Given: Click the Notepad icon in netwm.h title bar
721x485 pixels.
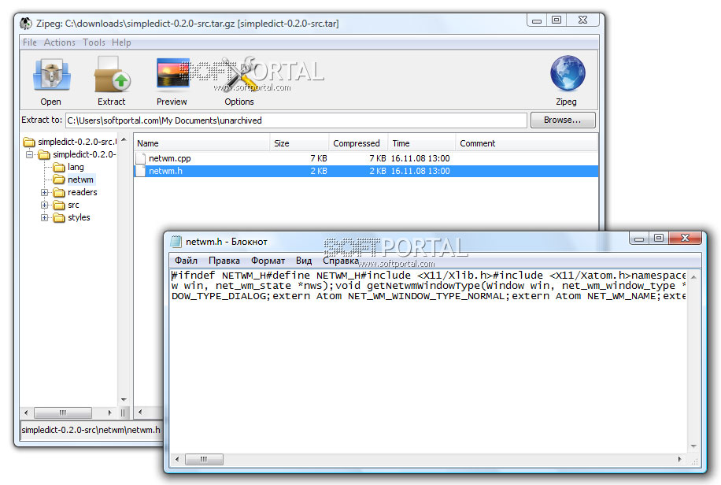Looking at the screenshot, I should click(x=176, y=242).
